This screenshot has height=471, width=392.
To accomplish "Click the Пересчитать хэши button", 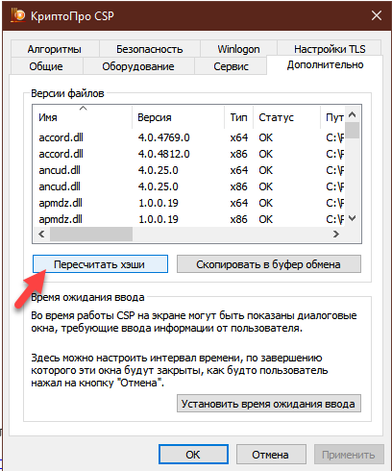I will [x=100, y=264].
